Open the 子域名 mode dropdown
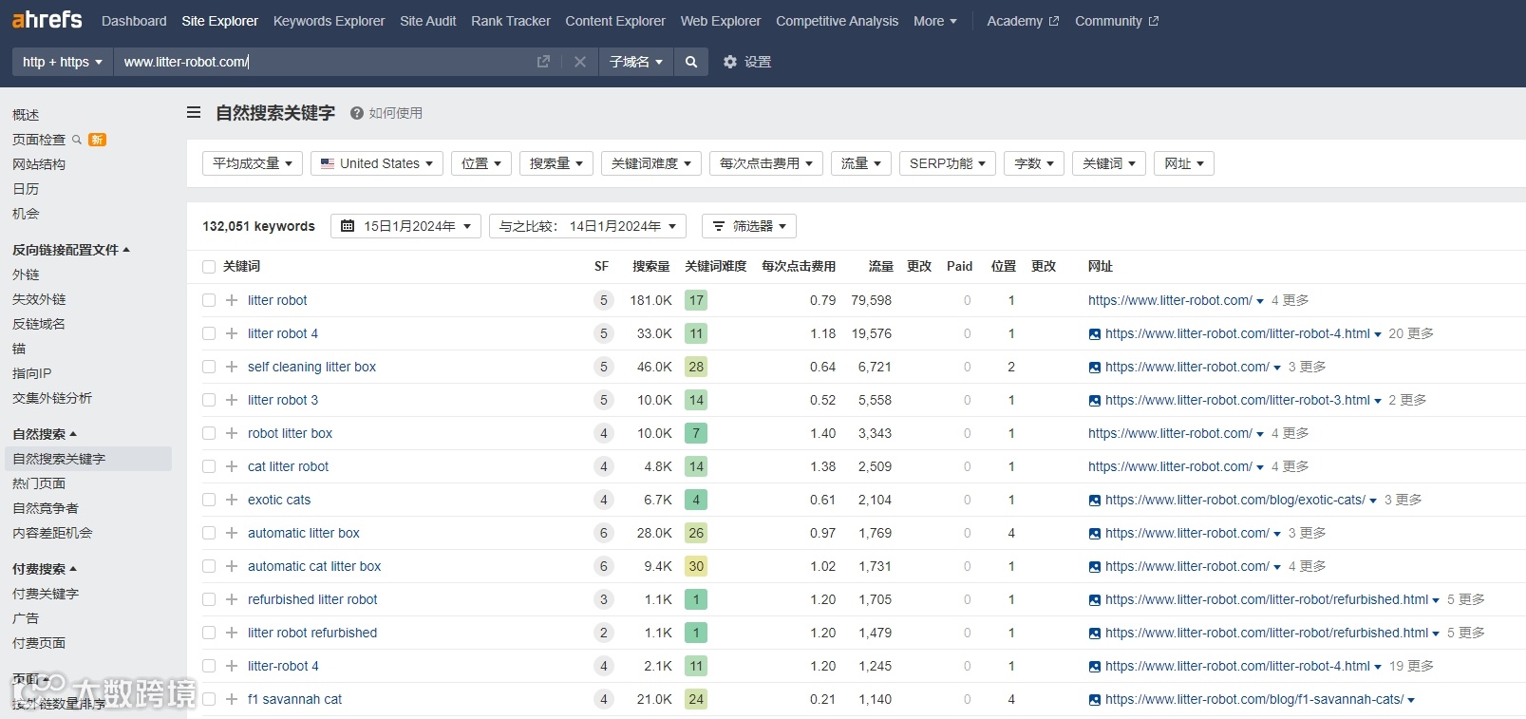The image size is (1526, 719). (x=636, y=62)
